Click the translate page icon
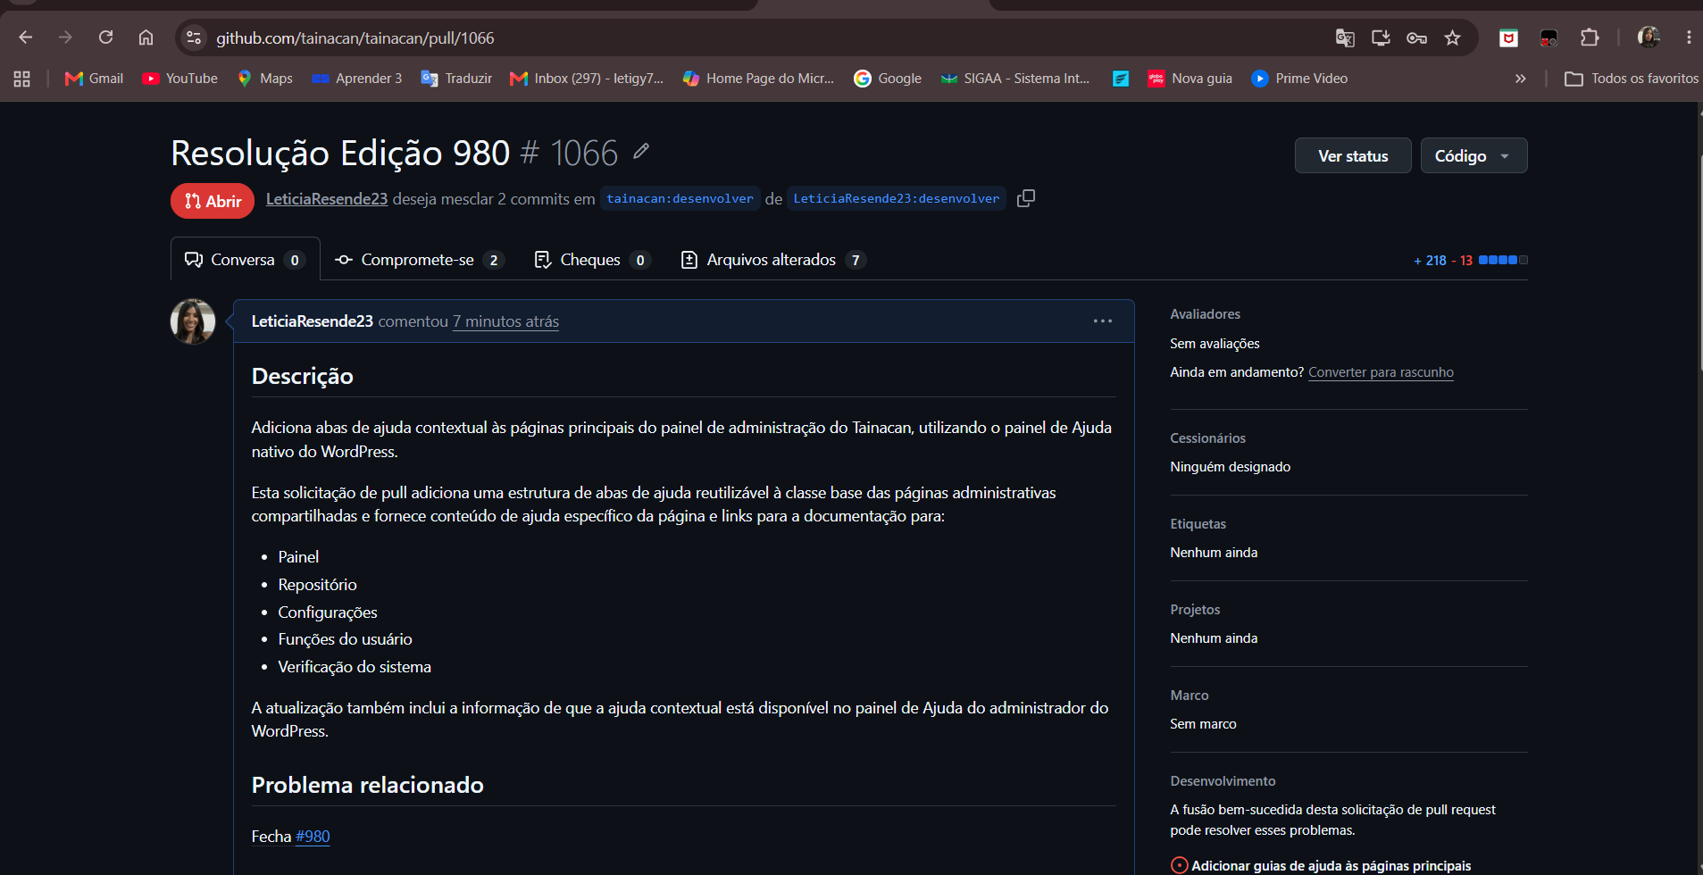This screenshot has height=875, width=1703. pyautogui.click(x=1344, y=37)
